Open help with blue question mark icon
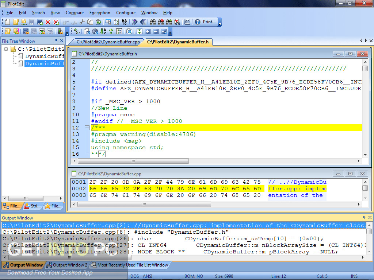Screen dimensions: 374x280 coord(198,22)
